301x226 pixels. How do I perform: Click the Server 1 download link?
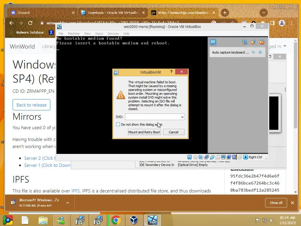click(x=47, y=165)
